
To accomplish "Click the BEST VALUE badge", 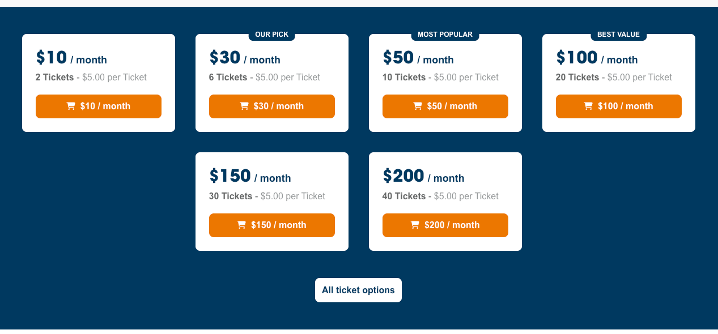I will click(618, 35).
